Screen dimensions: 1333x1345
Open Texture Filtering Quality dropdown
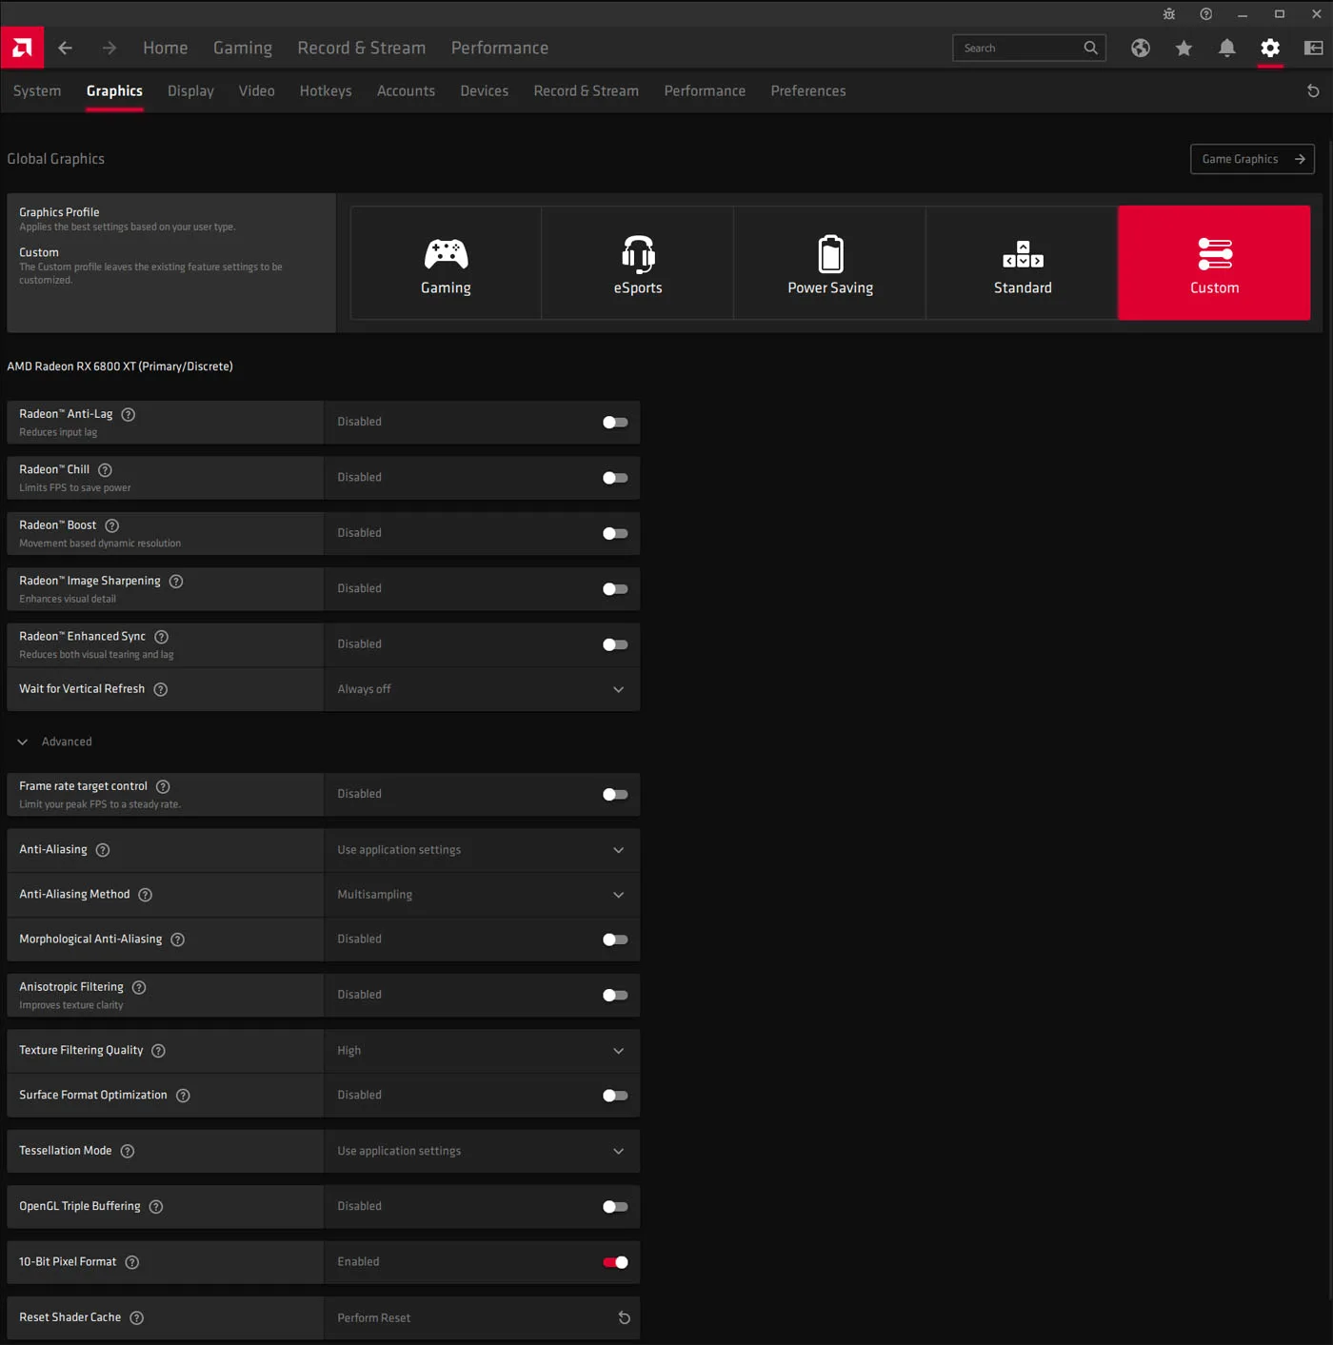482,1051
